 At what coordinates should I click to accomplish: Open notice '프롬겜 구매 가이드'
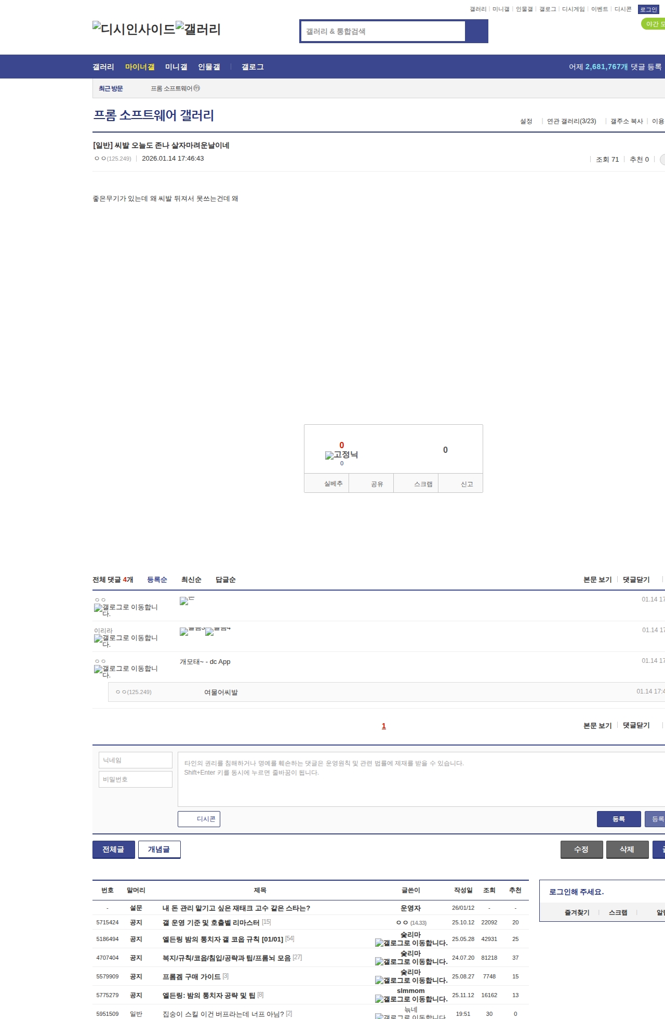[x=191, y=976]
